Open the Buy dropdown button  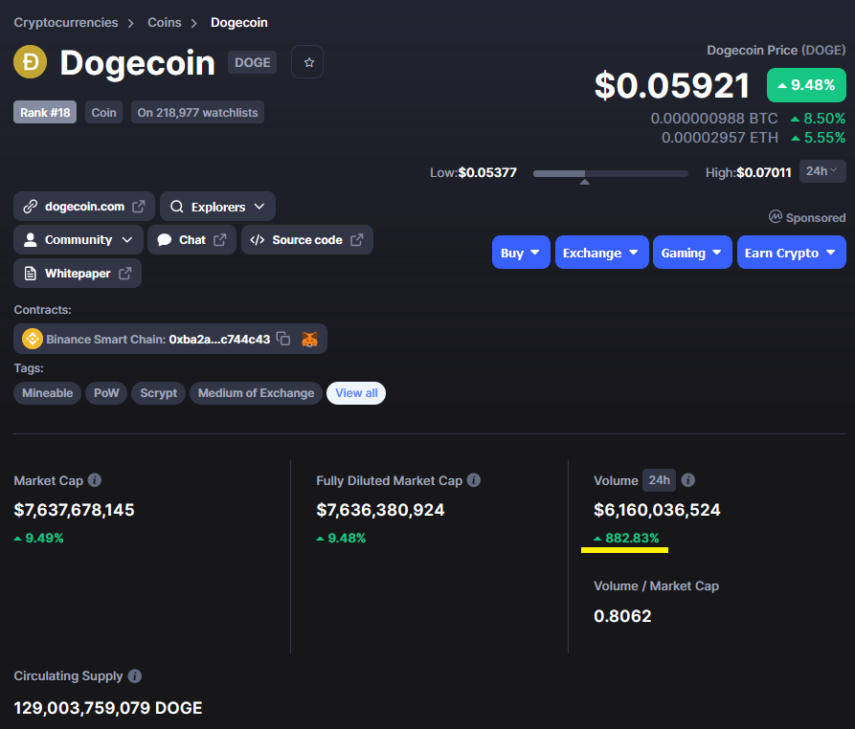coord(521,253)
